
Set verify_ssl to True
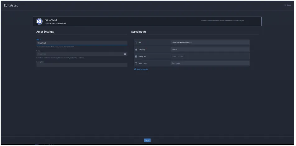coord(174,57)
